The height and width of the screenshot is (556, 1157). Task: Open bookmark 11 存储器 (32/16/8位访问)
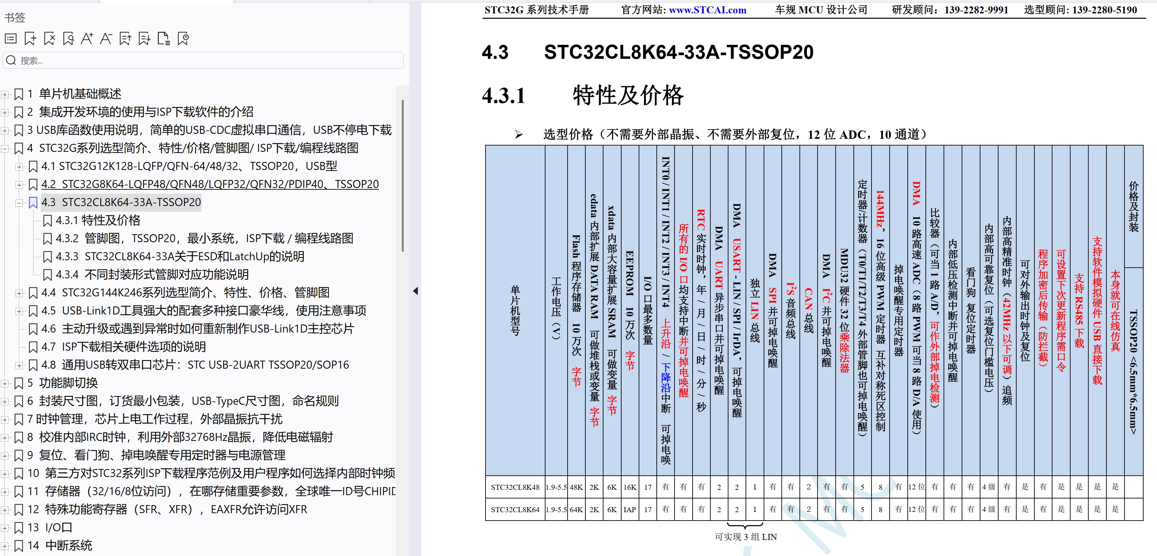click(211, 491)
